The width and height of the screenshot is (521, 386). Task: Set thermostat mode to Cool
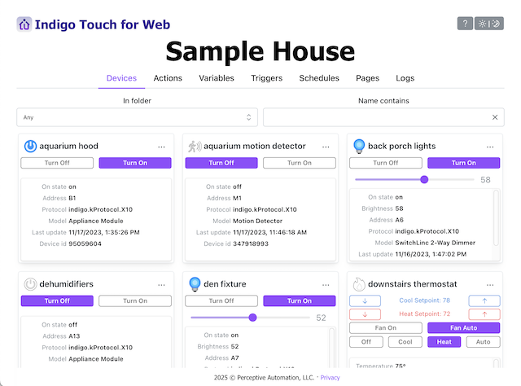click(x=405, y=342)
